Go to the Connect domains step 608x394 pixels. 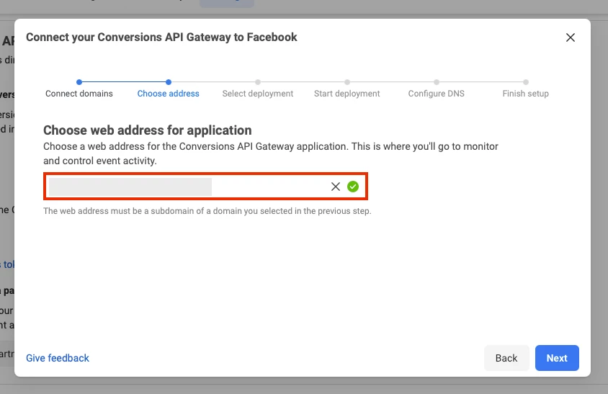pos(79,94)
